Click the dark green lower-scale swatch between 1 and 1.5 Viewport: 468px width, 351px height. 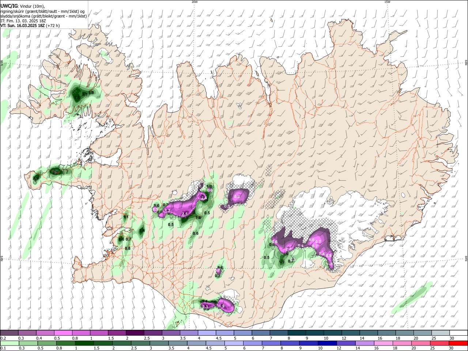tap(84, 343)
